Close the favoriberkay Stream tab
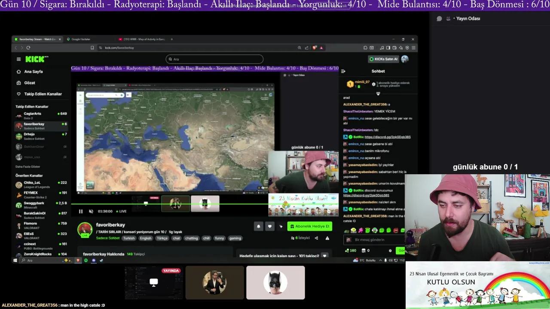The width and height of the screenshot is (550, 309). (x=60, y=39)
